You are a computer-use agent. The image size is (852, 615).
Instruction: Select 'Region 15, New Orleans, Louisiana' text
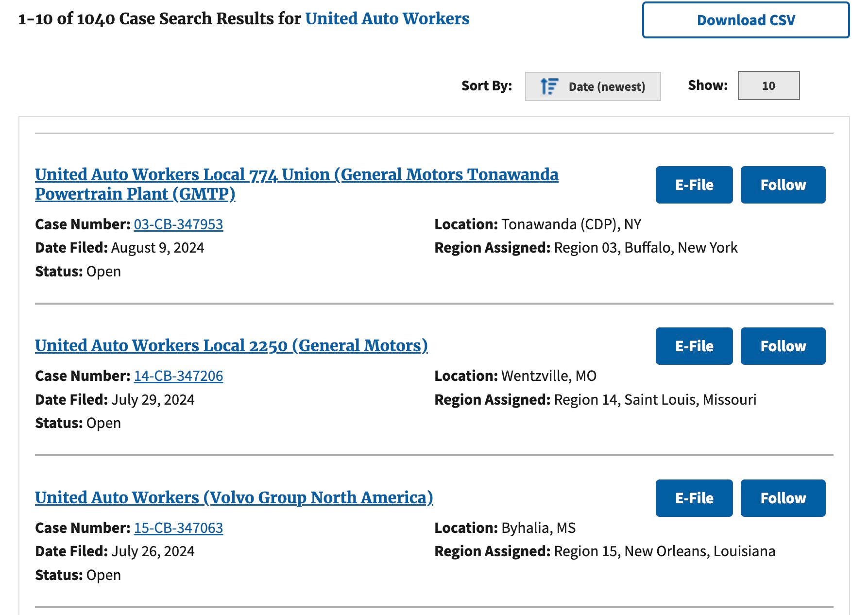665,551
